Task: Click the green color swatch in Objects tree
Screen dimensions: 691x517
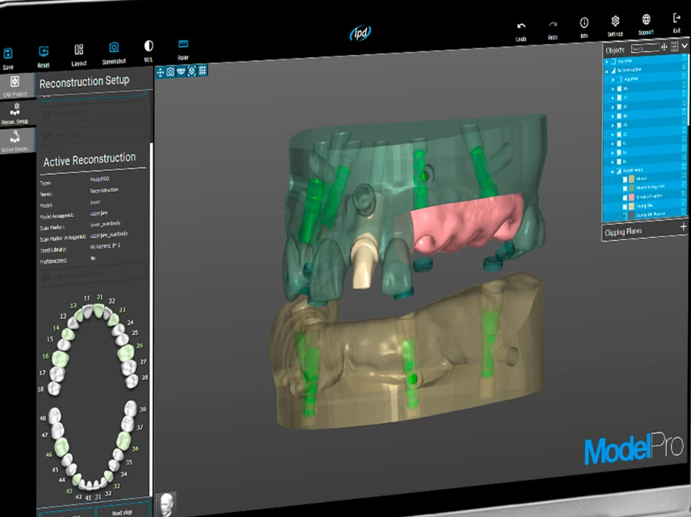Action: point(632,188)
